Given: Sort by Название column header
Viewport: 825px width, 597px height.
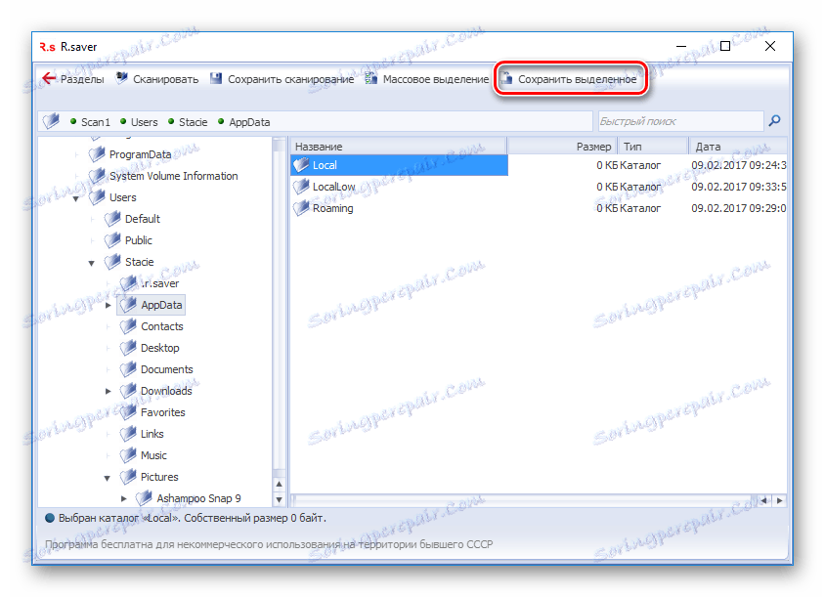Looking at the screenshot, I should [398, 147].
